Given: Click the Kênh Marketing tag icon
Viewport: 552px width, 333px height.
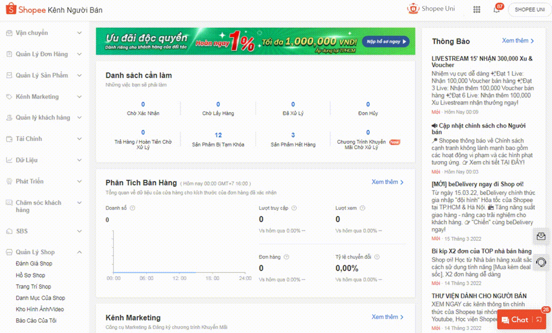Looking at the screenshot, I should click(9, 97).
